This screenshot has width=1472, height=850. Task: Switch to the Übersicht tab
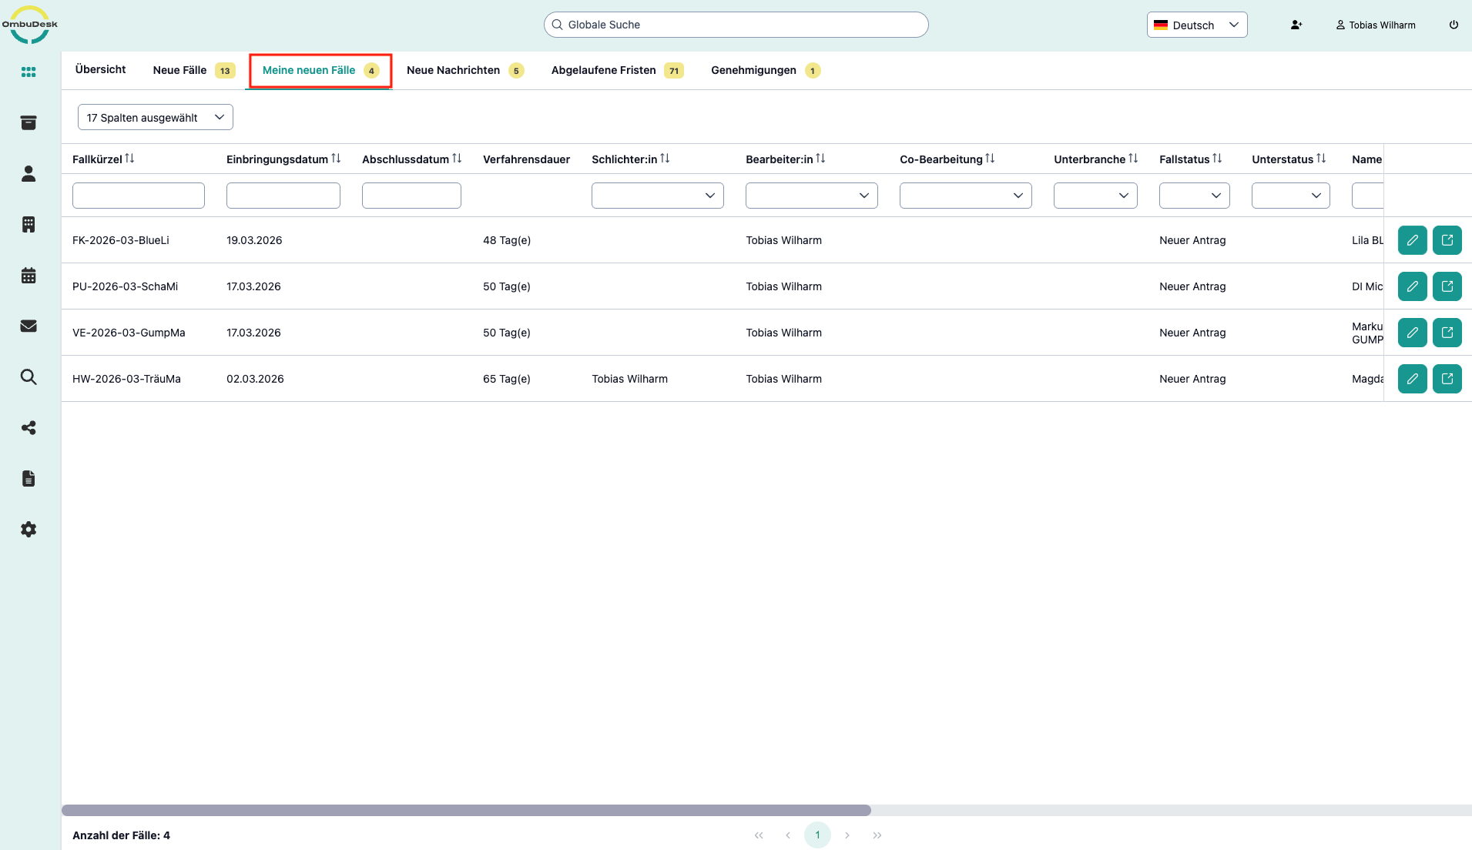(100, 69)
